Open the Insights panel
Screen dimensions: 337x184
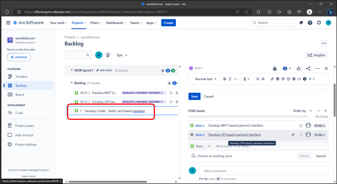coord(316,55)
